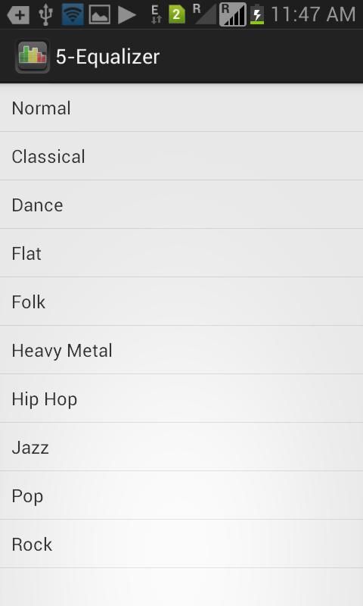The width and height of the screenshot is (363, 606).
Task: Select the Rock preset
Action: click(x=181, y=544)
